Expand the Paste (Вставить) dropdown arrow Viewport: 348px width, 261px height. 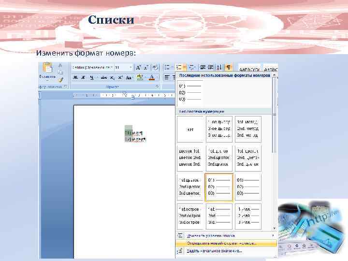point(47,80)
